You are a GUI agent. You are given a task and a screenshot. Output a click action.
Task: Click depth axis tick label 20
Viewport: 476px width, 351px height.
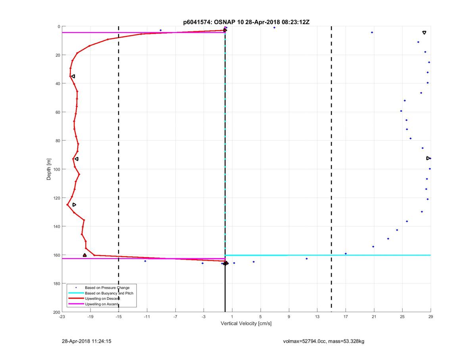click(x=58, y=55)
